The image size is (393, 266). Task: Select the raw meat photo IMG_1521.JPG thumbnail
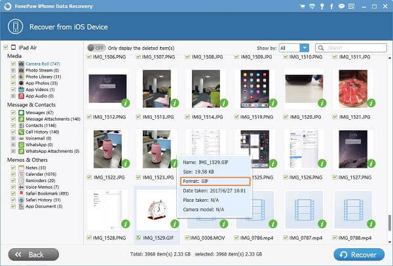click(x=353, y=88)
